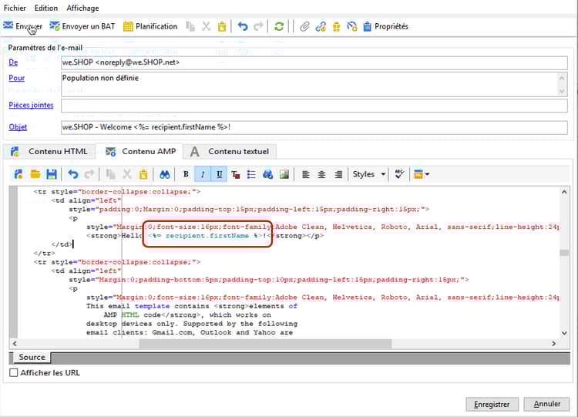578x417 pixels.
Task: Switch to Contenu AMP tab
Action: (140, 152)
